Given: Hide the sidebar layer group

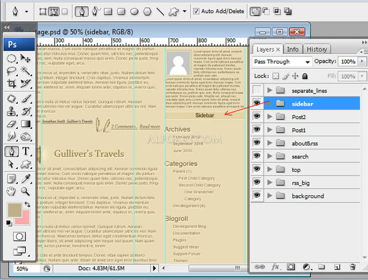Looking at the screenshot, I should pyautogui.click(x=257, y=103).
